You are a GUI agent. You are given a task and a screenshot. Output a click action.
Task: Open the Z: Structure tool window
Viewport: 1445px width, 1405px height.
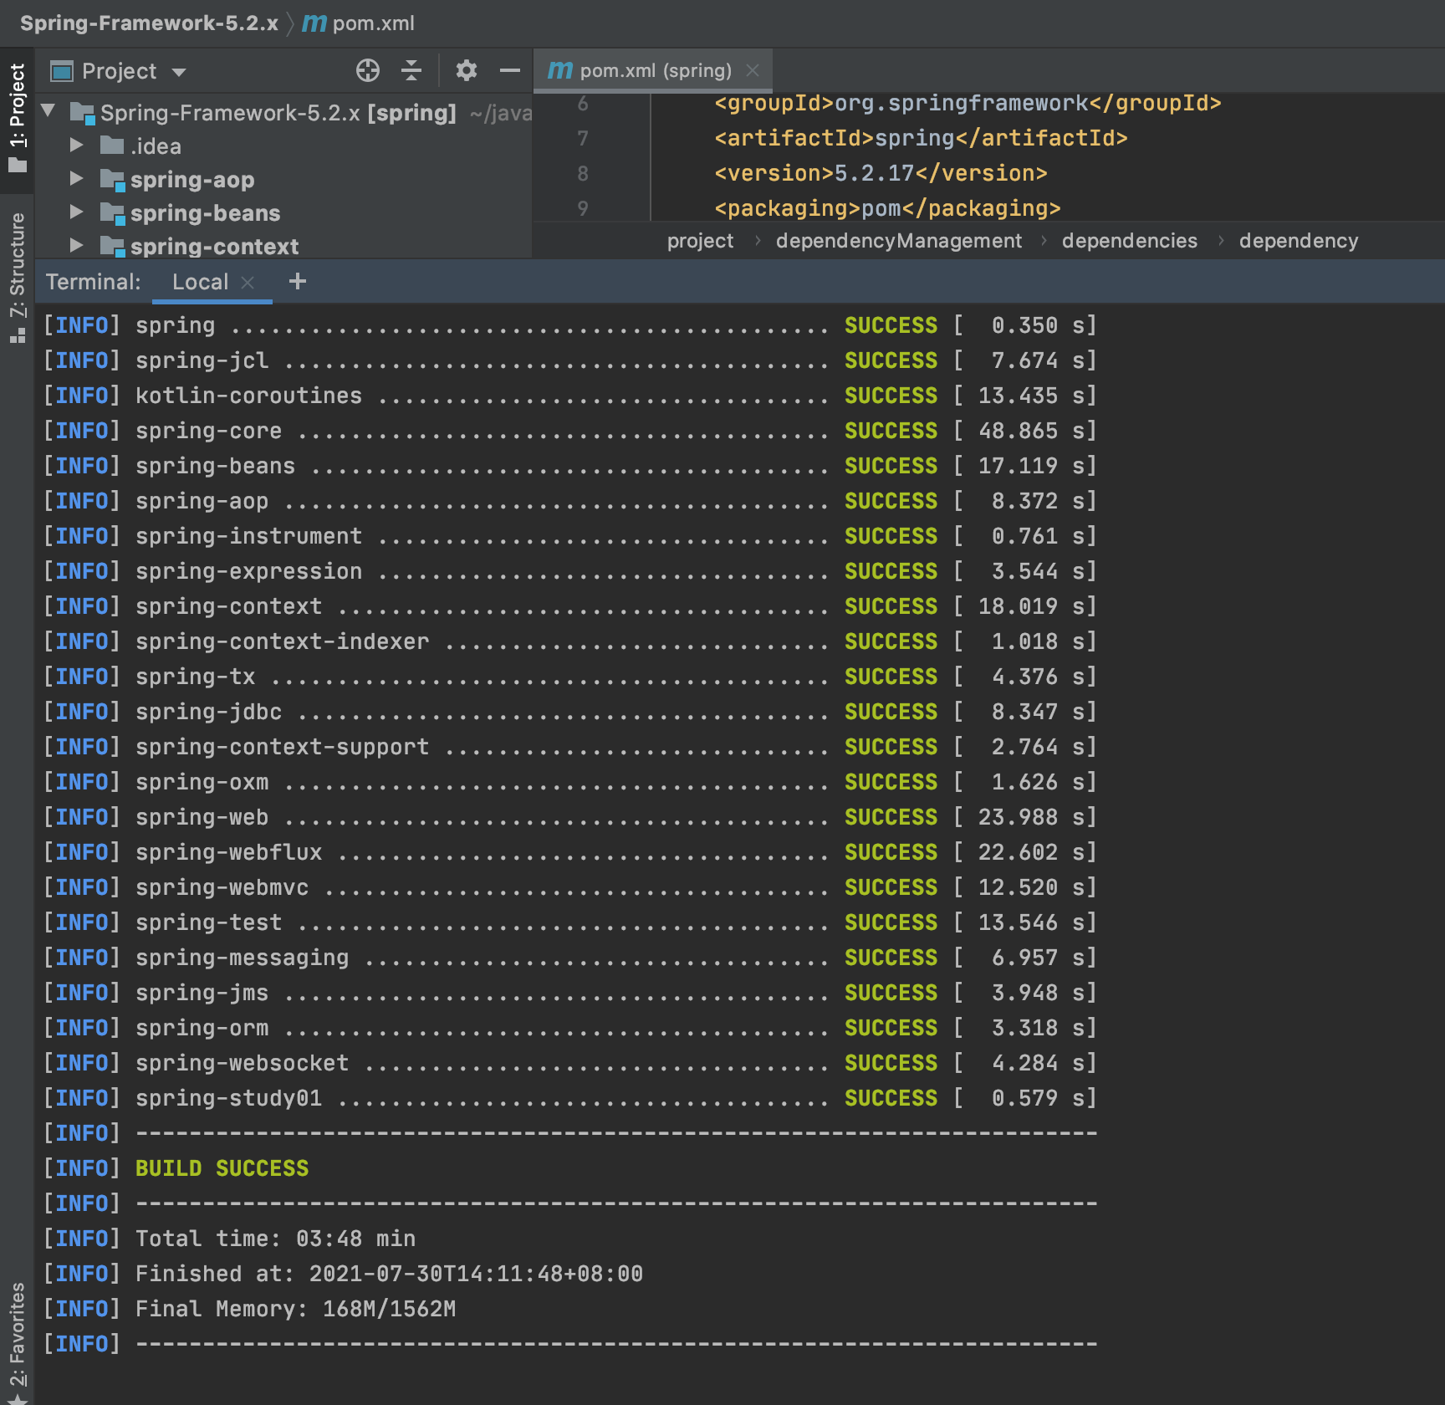[18, 278]
